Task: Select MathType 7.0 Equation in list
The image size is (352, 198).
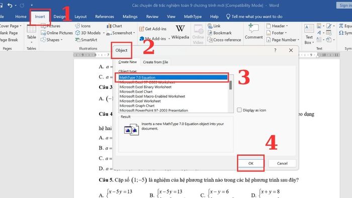Action: [x=173, y=77]
